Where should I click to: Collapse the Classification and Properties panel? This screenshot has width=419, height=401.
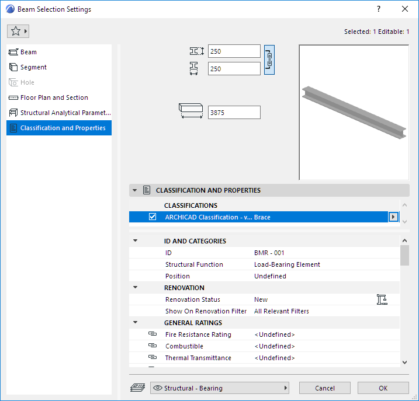tap(135, 190)
